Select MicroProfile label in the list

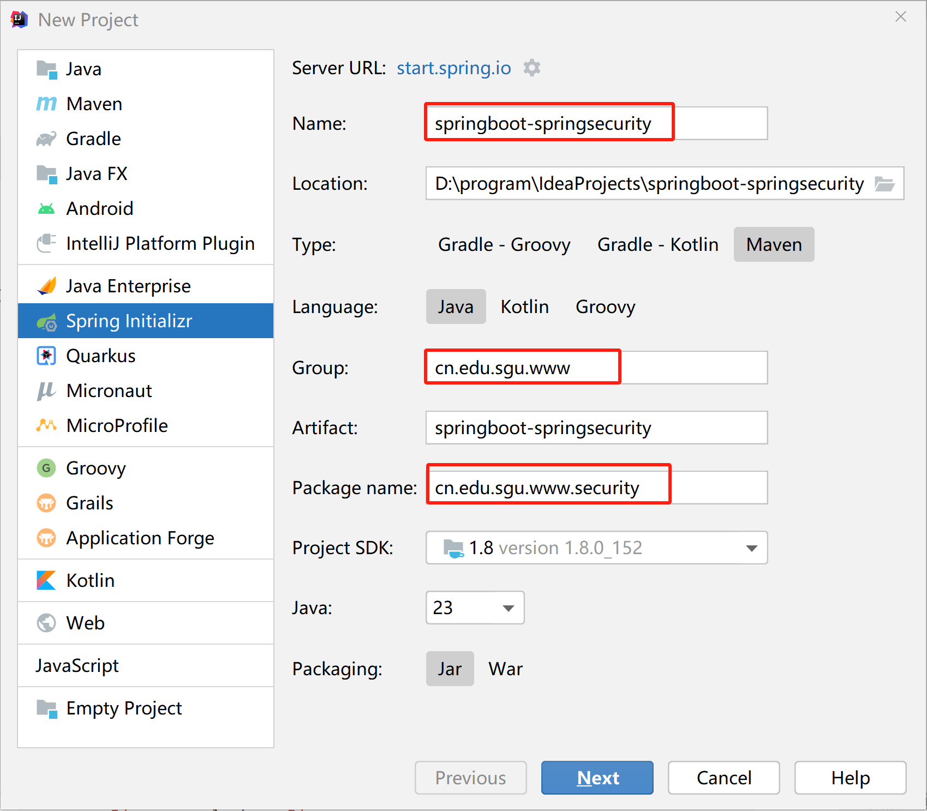117,425
